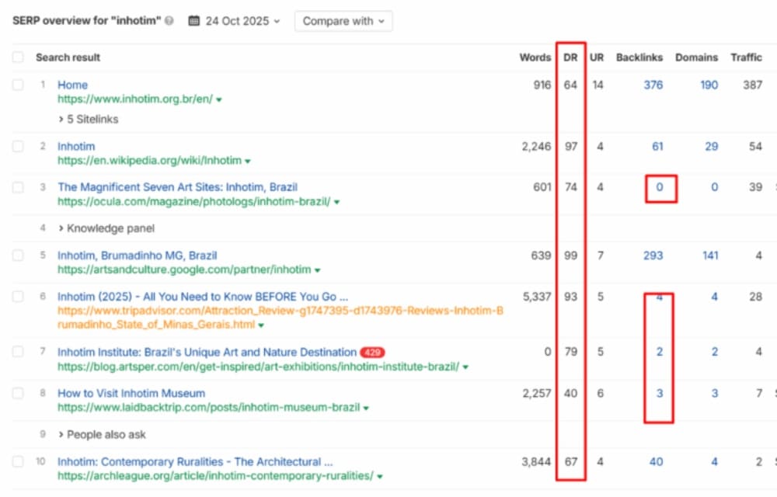The height and width of the screenshot is (497, 777).
Task: Click the blog.artsper.com inhotim-institute-brazil URL
Action: point(258,367)
